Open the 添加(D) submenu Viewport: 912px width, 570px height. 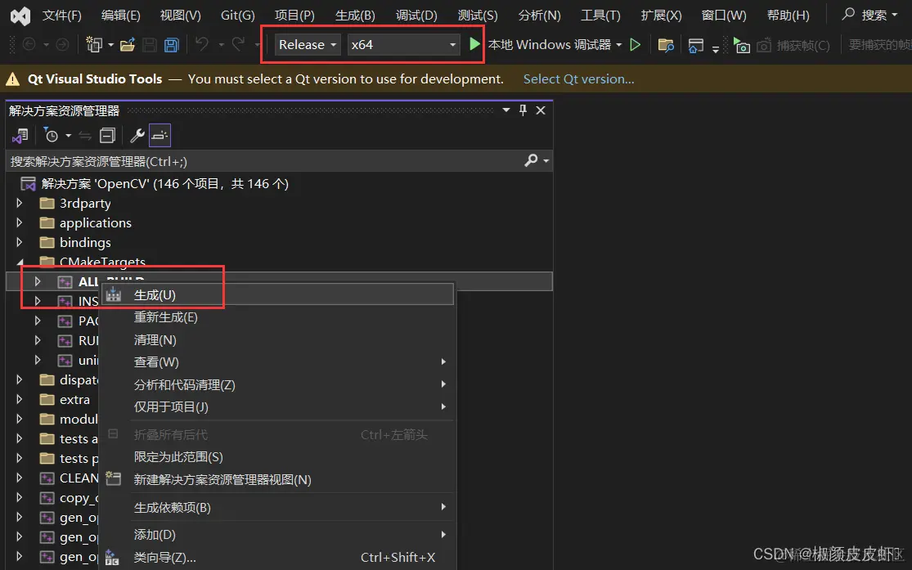point(277,534)
